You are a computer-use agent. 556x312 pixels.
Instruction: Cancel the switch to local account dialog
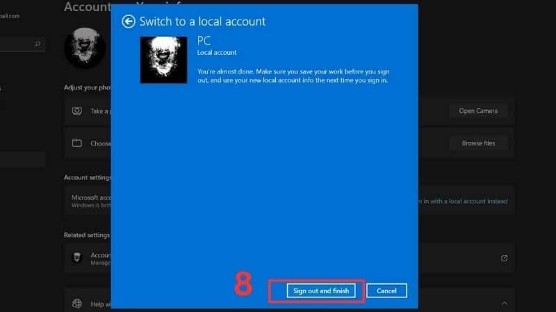(386, 291)
